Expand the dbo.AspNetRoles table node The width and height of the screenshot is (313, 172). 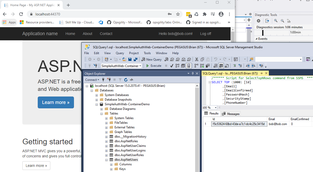click(x=106, y=141)
